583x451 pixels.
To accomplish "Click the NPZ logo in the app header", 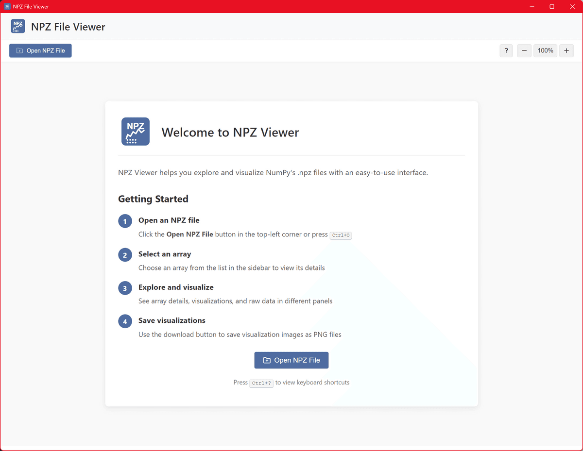I will [x=18, y=27].
